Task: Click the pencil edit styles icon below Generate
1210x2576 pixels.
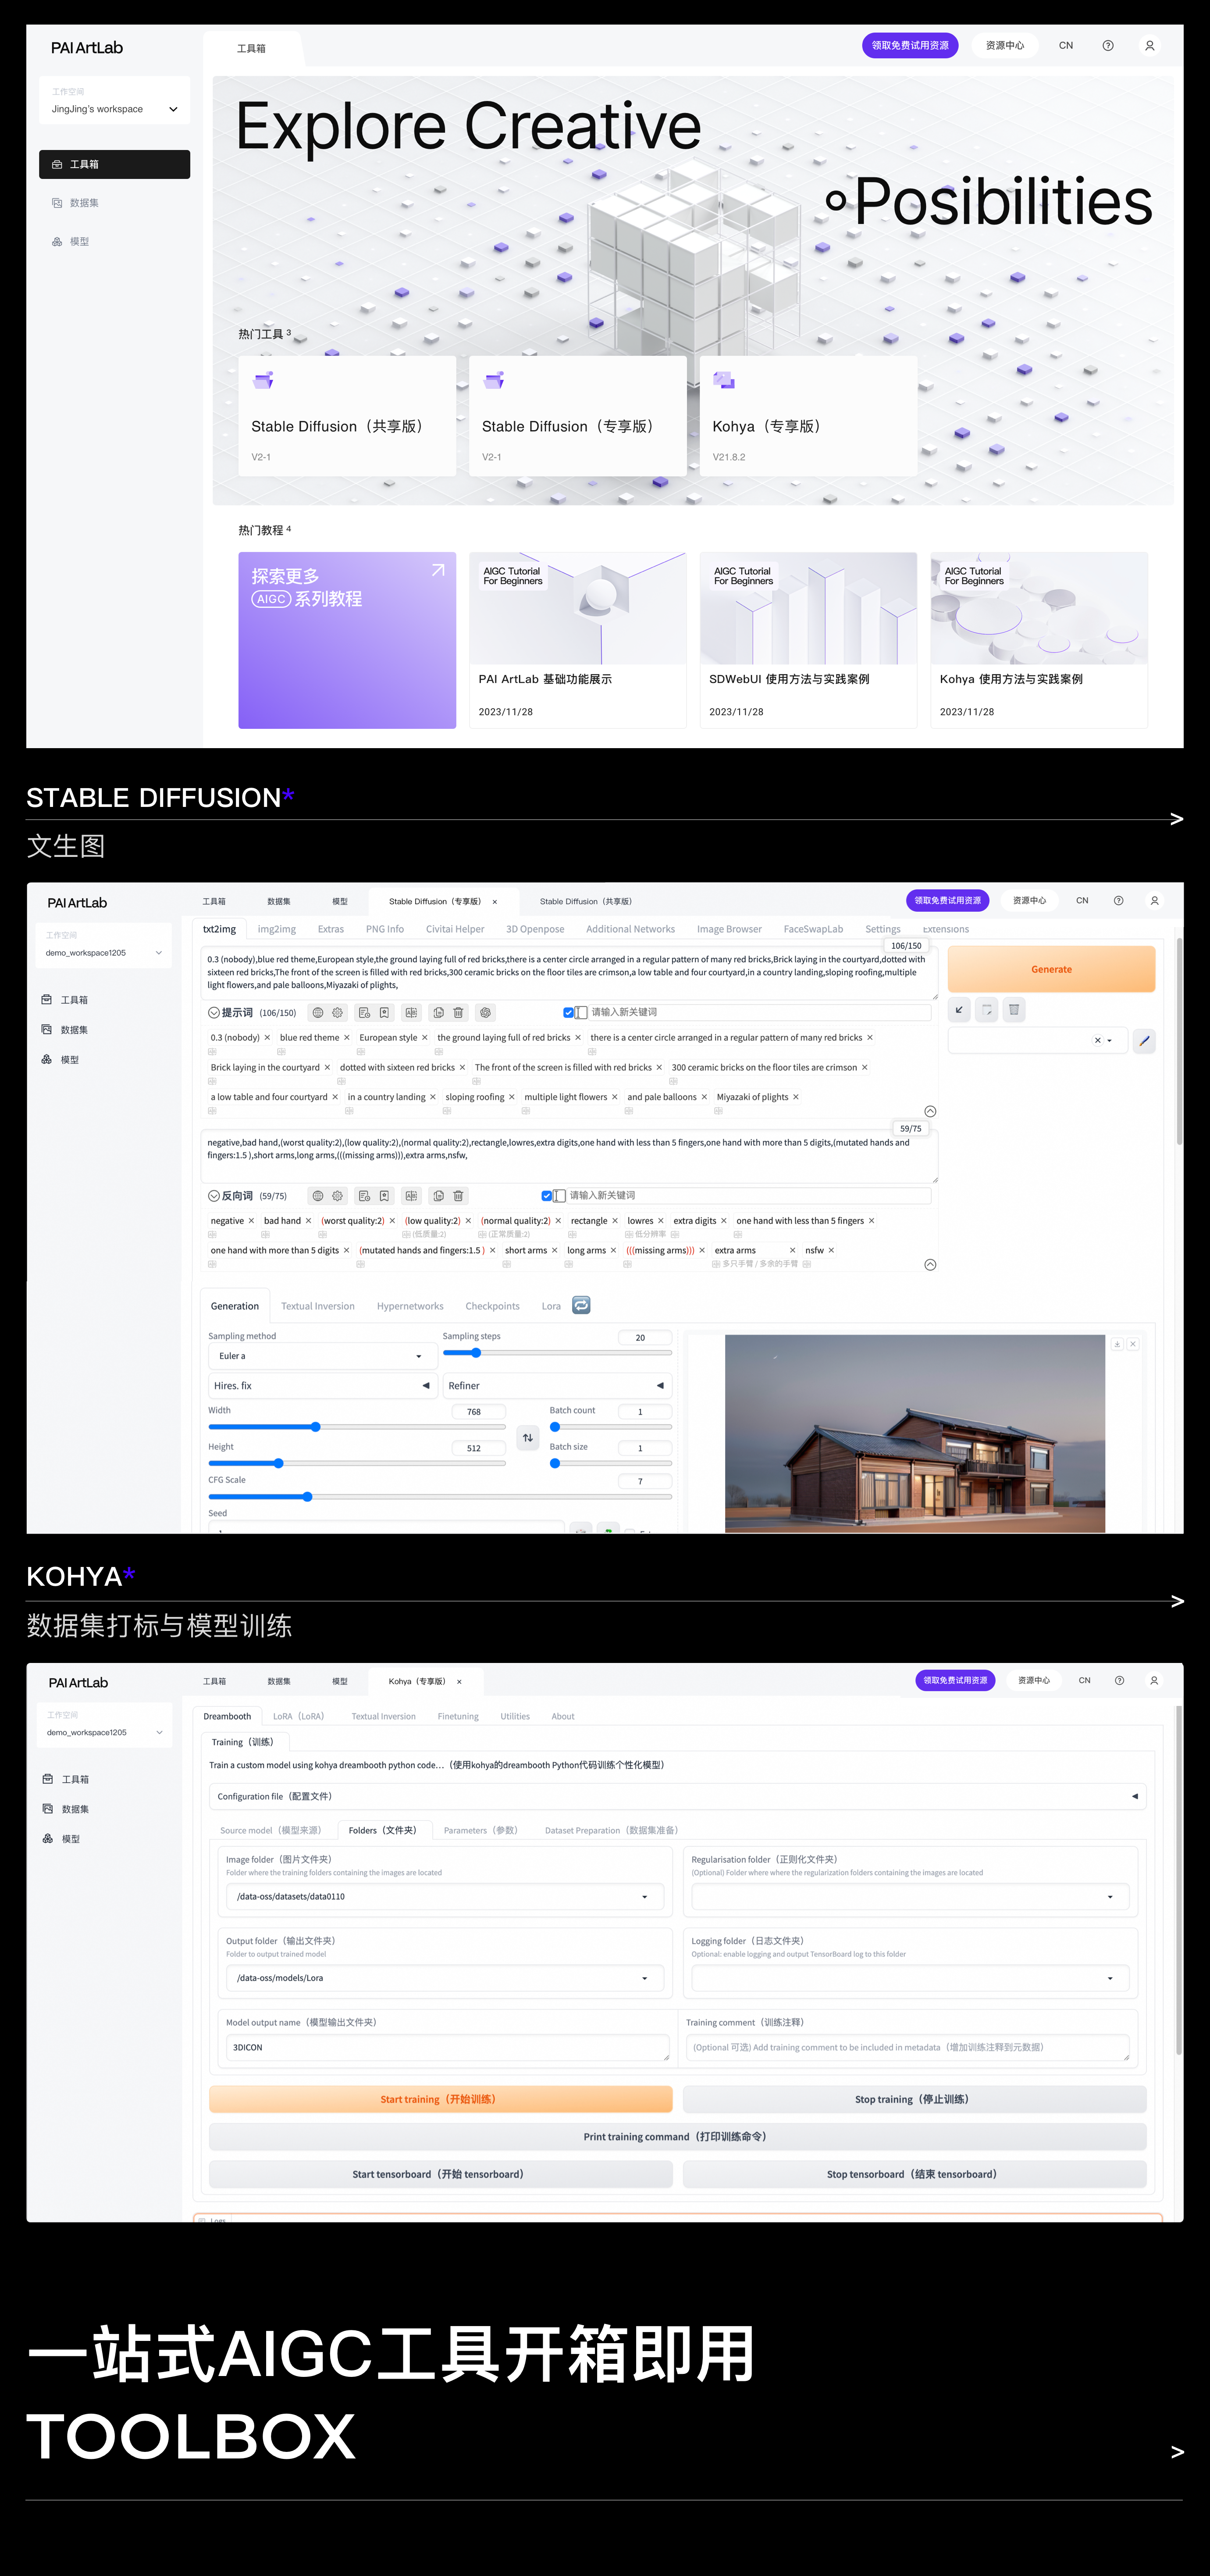Action: click(1144, 1041)
